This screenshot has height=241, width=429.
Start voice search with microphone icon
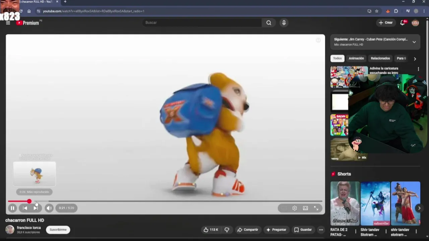(284, 22)
